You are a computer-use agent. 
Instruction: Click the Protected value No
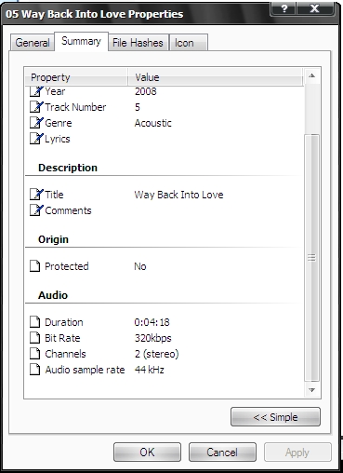click(x=140, y=266)
